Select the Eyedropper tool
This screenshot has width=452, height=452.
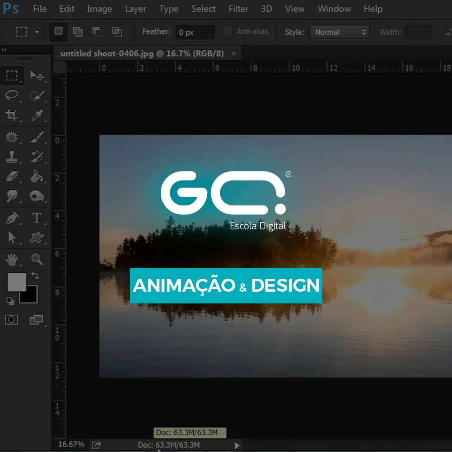coord(37,115)
